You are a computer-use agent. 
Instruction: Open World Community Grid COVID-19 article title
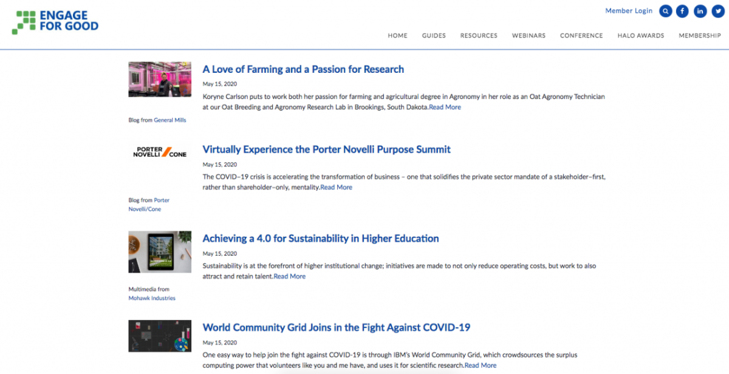point(336,328)
